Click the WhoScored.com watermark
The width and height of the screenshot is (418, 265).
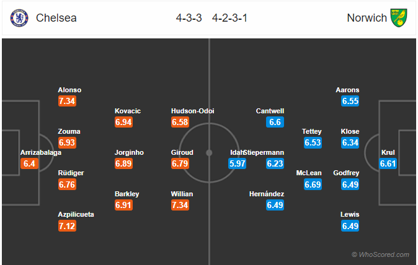(380, 254)
